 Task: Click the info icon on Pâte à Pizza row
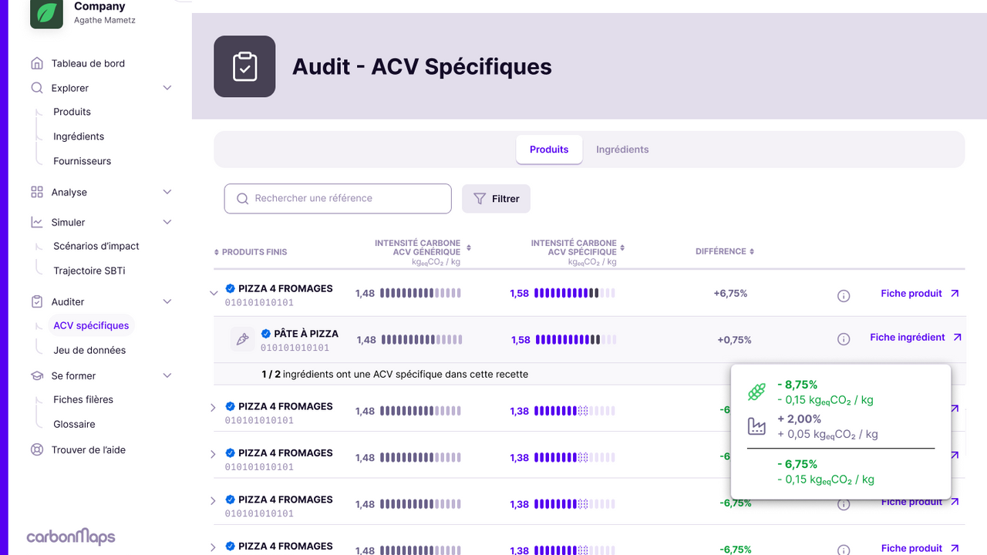844,339
